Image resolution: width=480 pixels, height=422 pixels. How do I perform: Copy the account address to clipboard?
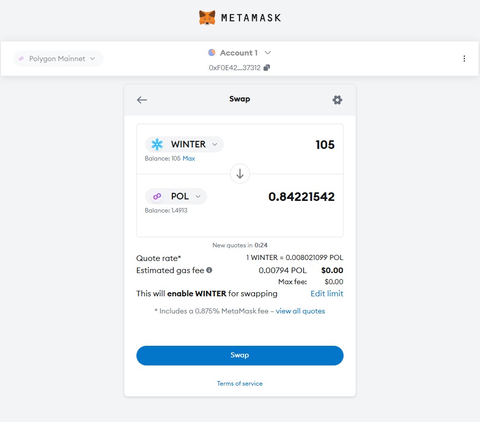tap(267, 68)
